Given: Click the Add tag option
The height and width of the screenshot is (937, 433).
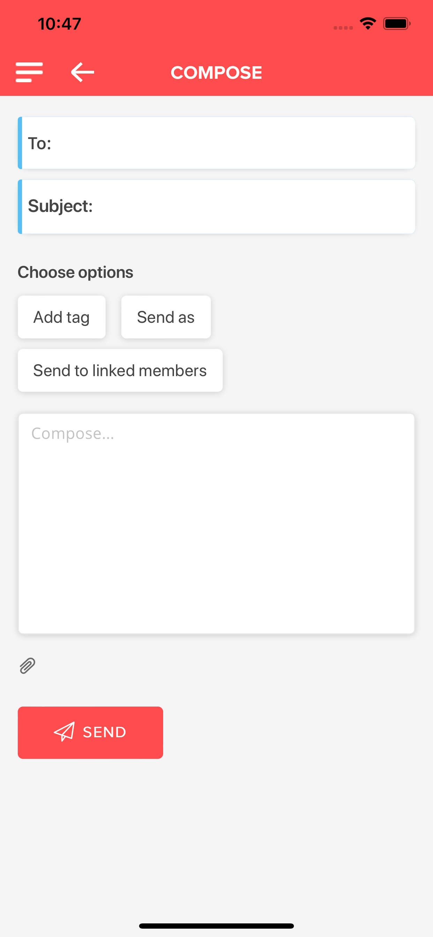Looking at the screenshot, I should (61, 317).
